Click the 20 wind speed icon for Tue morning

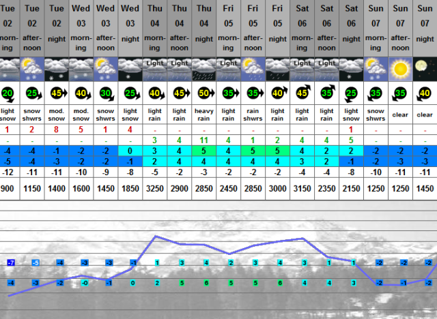[x=8, y=94]
